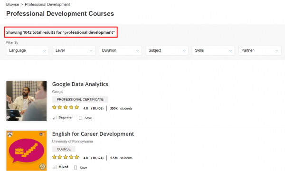Open the Language filter dropdown
285x171 pixels.
click(x=28, y=50)
